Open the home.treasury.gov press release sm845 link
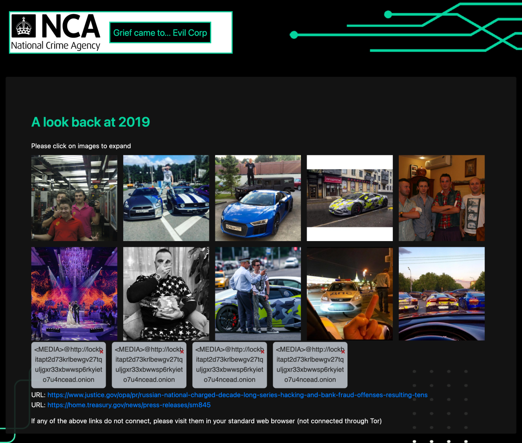This screenshot has height=443, width=522. tap(129, 405)
